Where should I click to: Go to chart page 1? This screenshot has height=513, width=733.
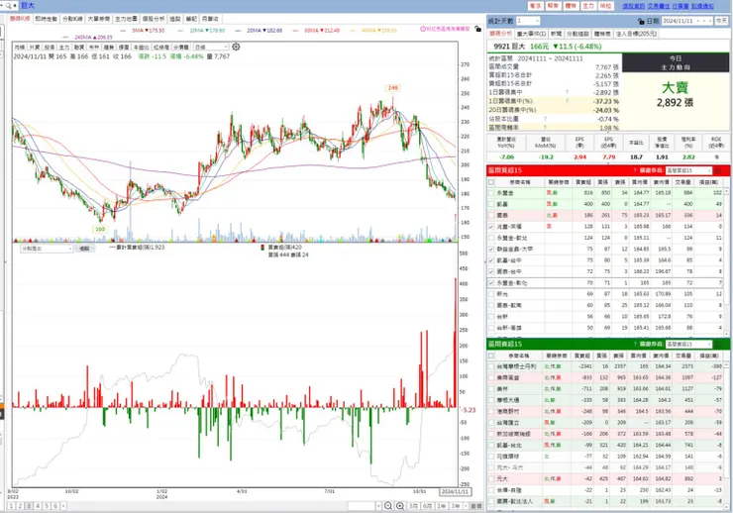point(11,506)
